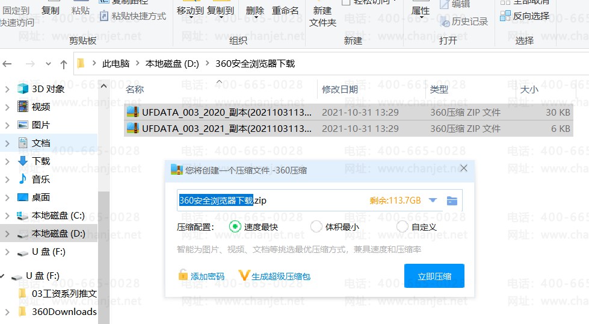Image resolution: width=589 pixels, height=324 pixels.
Task: Click the zip icon of UFDATA_003_2021
Action: point(132,128)
